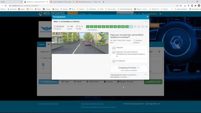
Task: Open the browser extensions puzzle icon
Action: coord(195,6)
